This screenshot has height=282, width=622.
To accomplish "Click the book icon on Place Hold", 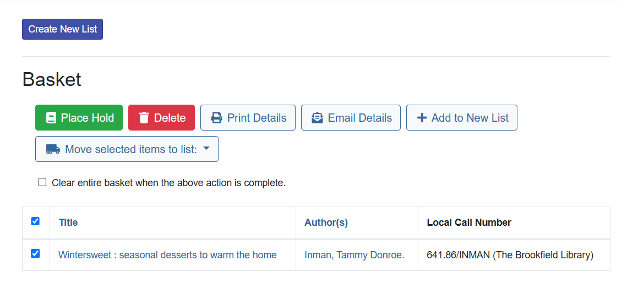I will point(51,118).
